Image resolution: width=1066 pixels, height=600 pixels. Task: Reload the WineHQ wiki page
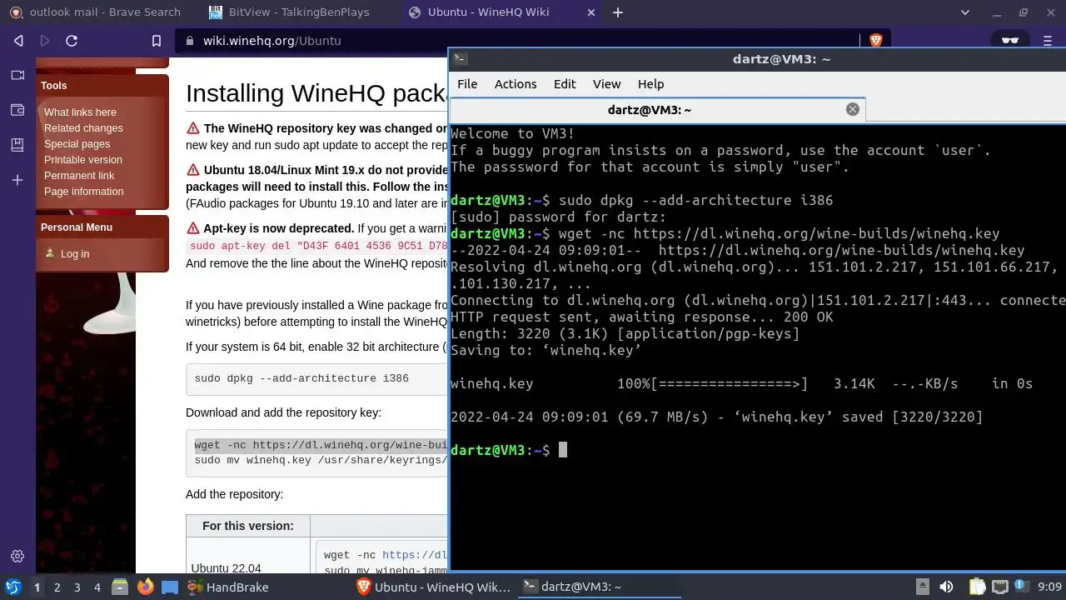[72, 41]
